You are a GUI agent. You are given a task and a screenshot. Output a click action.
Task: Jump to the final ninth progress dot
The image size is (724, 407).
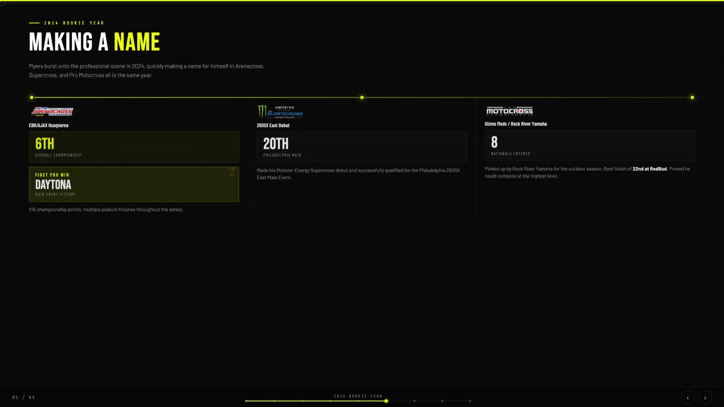tap(470, 401)
